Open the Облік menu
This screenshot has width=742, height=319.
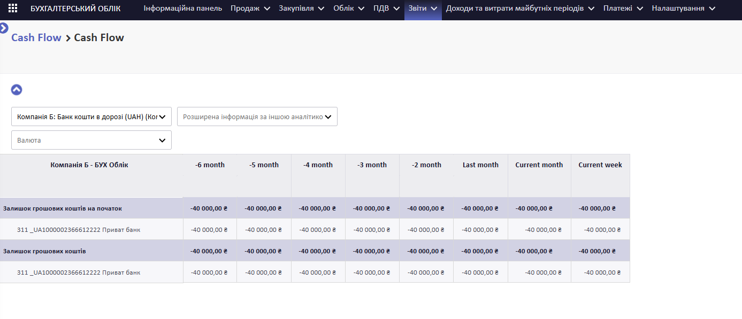click(x=349, y=9)
